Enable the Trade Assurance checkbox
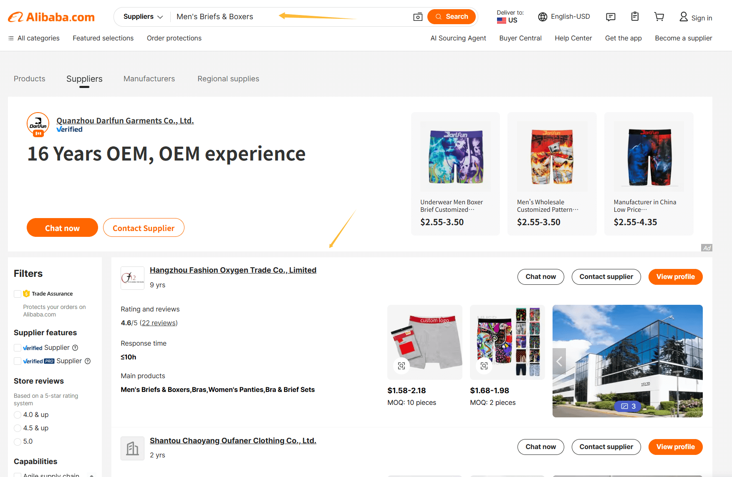This screenshot has height=477, width=732. point(18,294)
